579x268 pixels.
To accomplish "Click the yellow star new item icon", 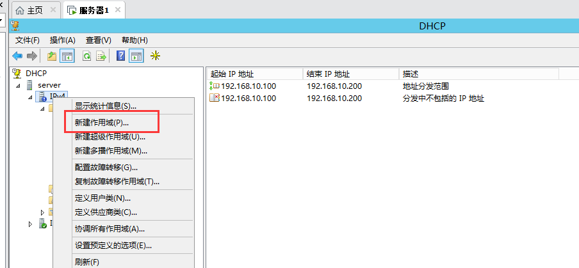I will 156,56.
